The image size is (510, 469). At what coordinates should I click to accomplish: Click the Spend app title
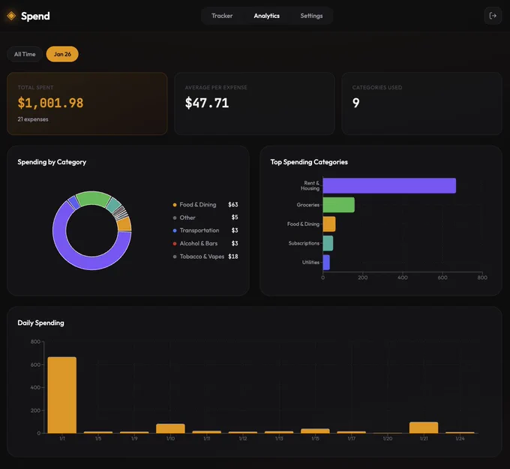tap(35, 16)
